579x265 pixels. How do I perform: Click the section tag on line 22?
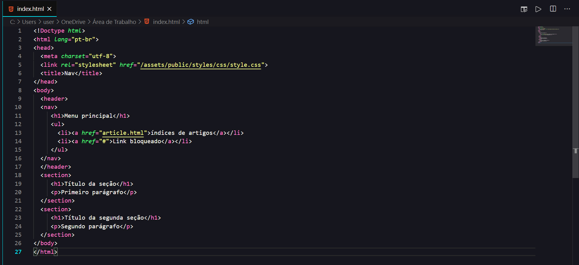click(56, 209)
